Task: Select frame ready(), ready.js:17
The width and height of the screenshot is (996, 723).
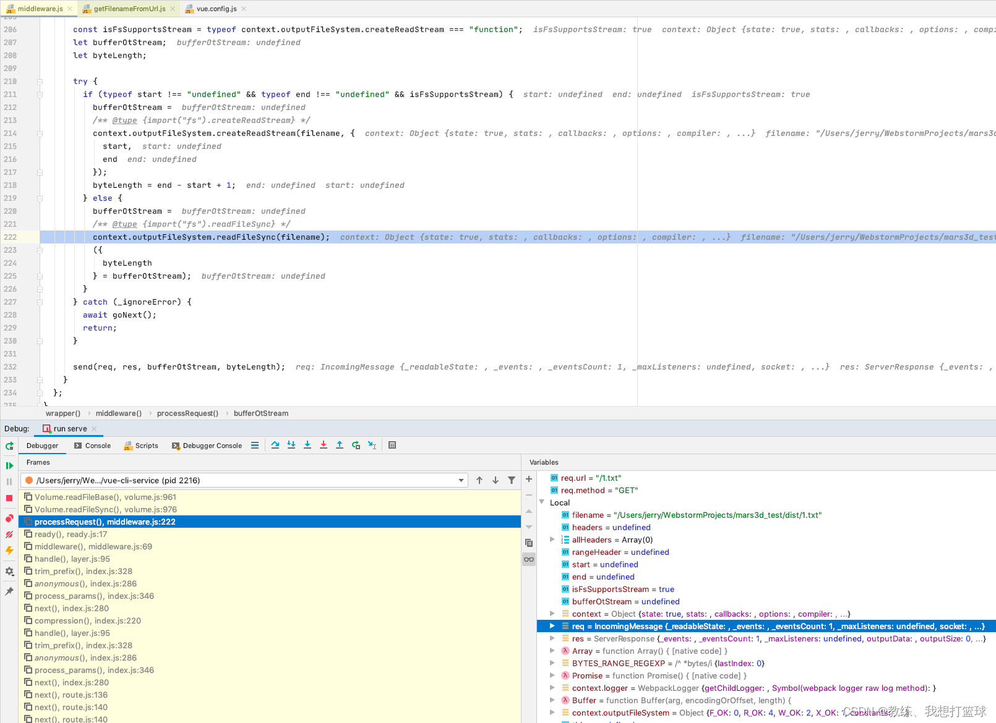Action: [270, 534]
